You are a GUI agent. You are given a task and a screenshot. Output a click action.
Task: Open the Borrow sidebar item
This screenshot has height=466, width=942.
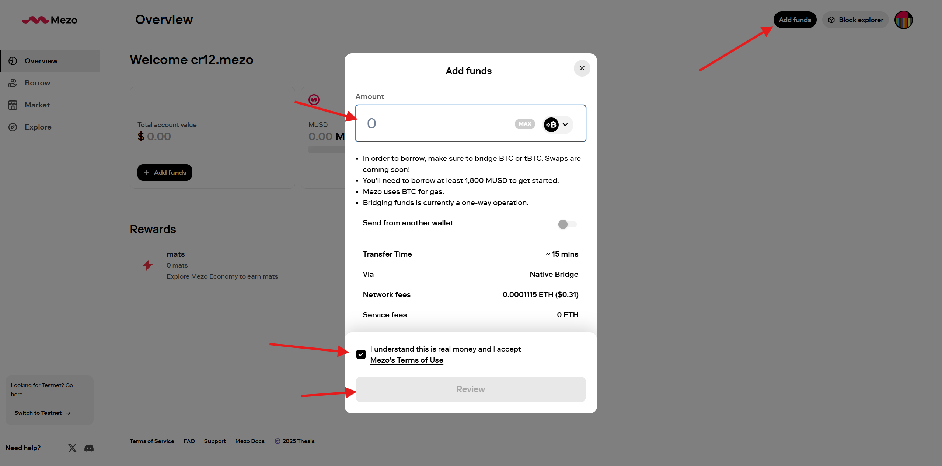point(37,83)
